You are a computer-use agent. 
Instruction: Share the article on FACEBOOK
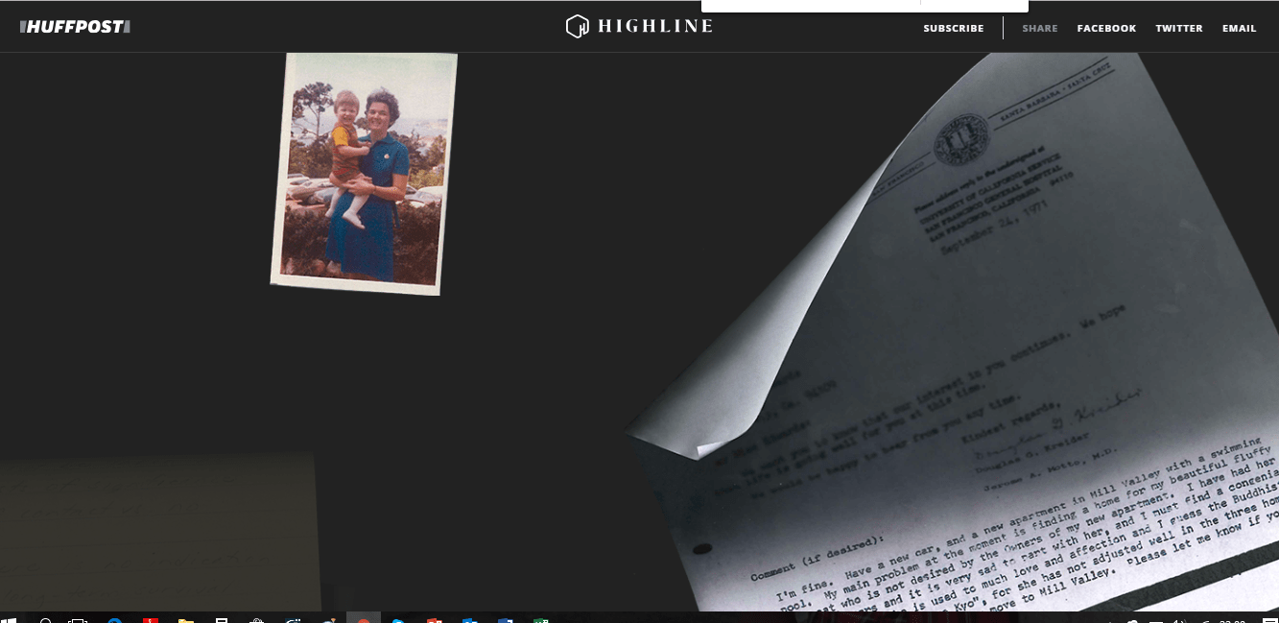coord(1106,29)
